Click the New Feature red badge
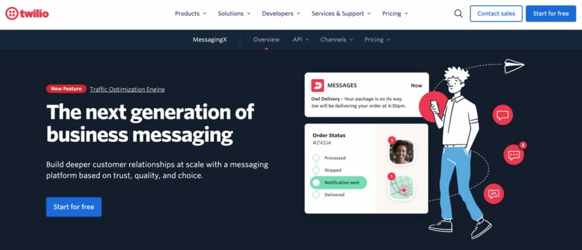This screenshot has height=250, width=582. (66, 89)
